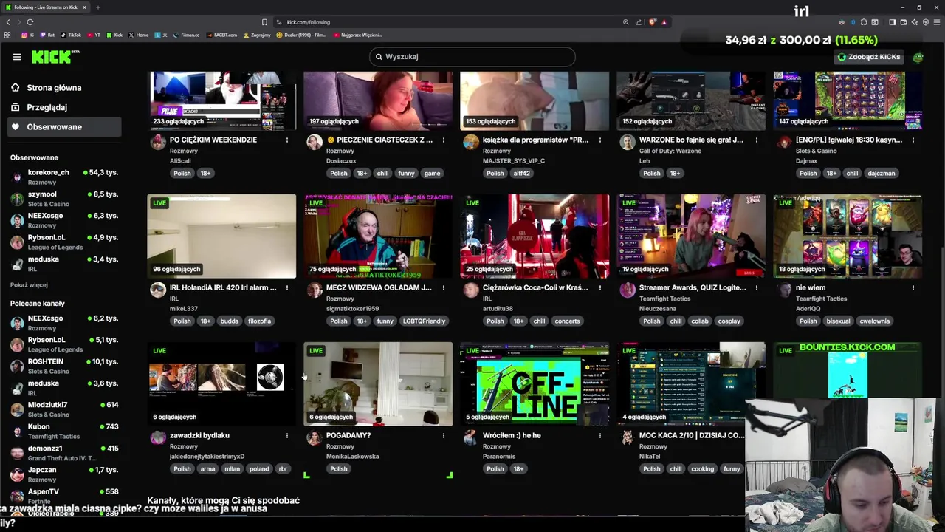The image size is (945, 532).
Task: Open options menu for POGADAMY? stream
Action: (444, 435)
